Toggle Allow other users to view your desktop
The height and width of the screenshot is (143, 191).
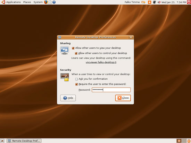(73, 48)
